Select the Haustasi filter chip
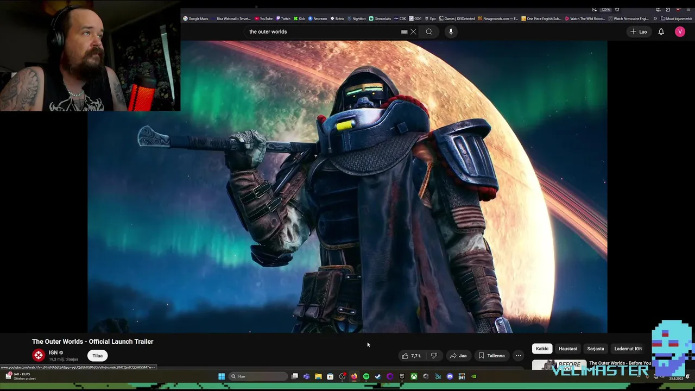This screenshot has width=695, height=391. point(567,349)
